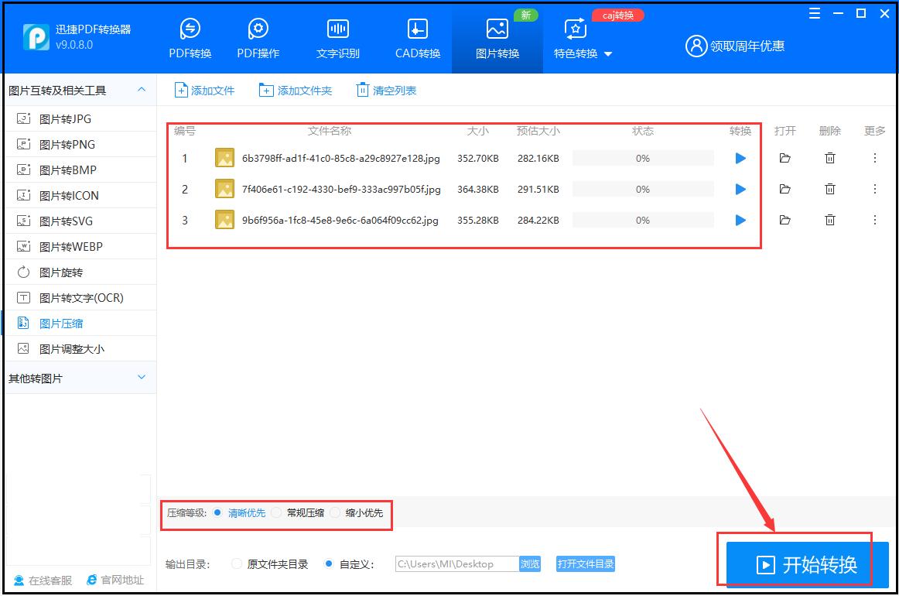Viewport: 899px width, 596px height.
Task: Open the PDF操作 tab
Action: pos(258,37)
